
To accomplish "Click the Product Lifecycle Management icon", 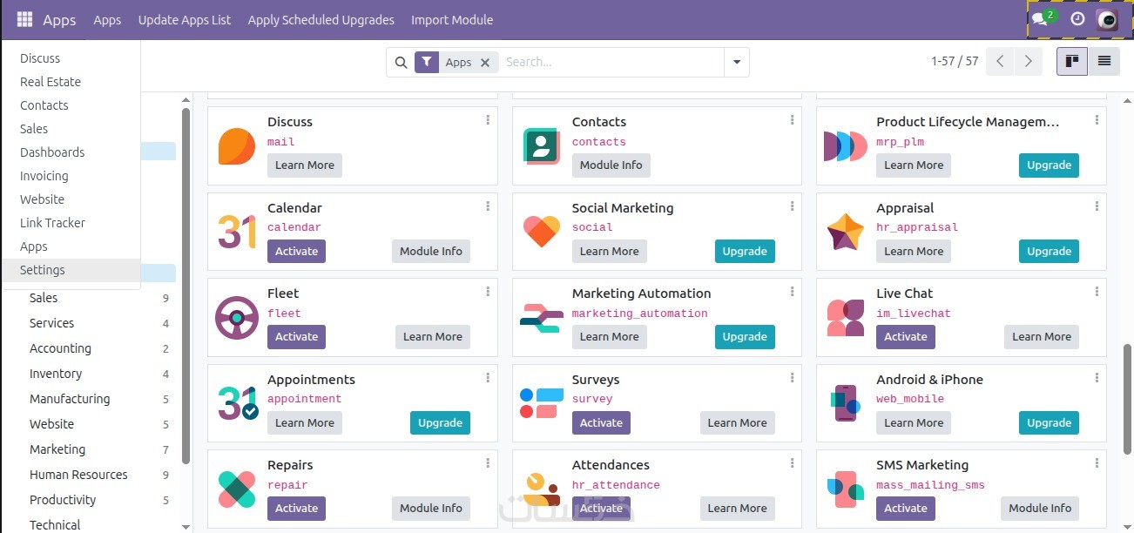I will tap(845, 145).
